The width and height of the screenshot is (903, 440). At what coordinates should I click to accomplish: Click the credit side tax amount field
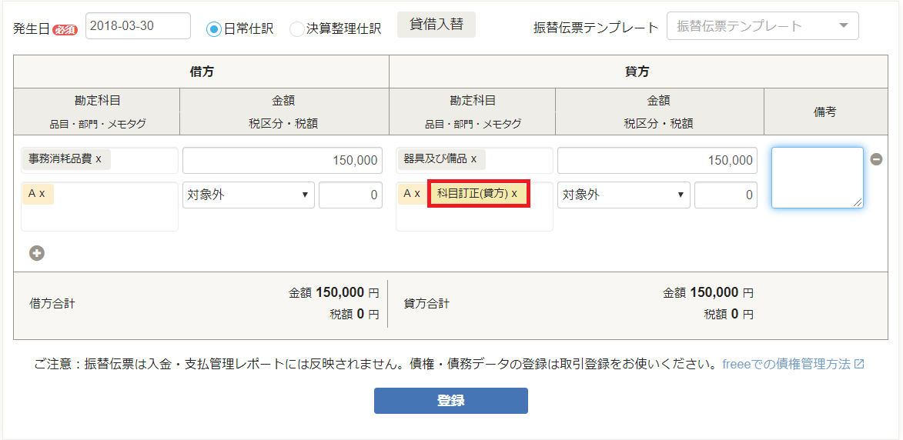point(726,195)
